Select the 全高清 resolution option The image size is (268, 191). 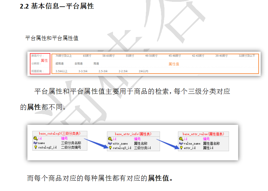pos(79,64)
